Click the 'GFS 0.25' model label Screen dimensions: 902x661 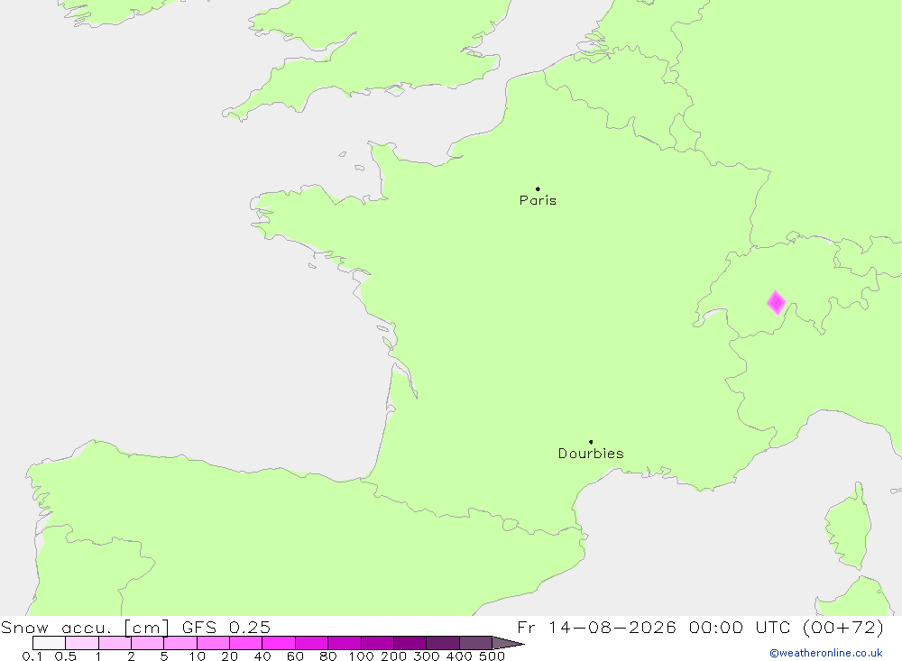[226, 627]
